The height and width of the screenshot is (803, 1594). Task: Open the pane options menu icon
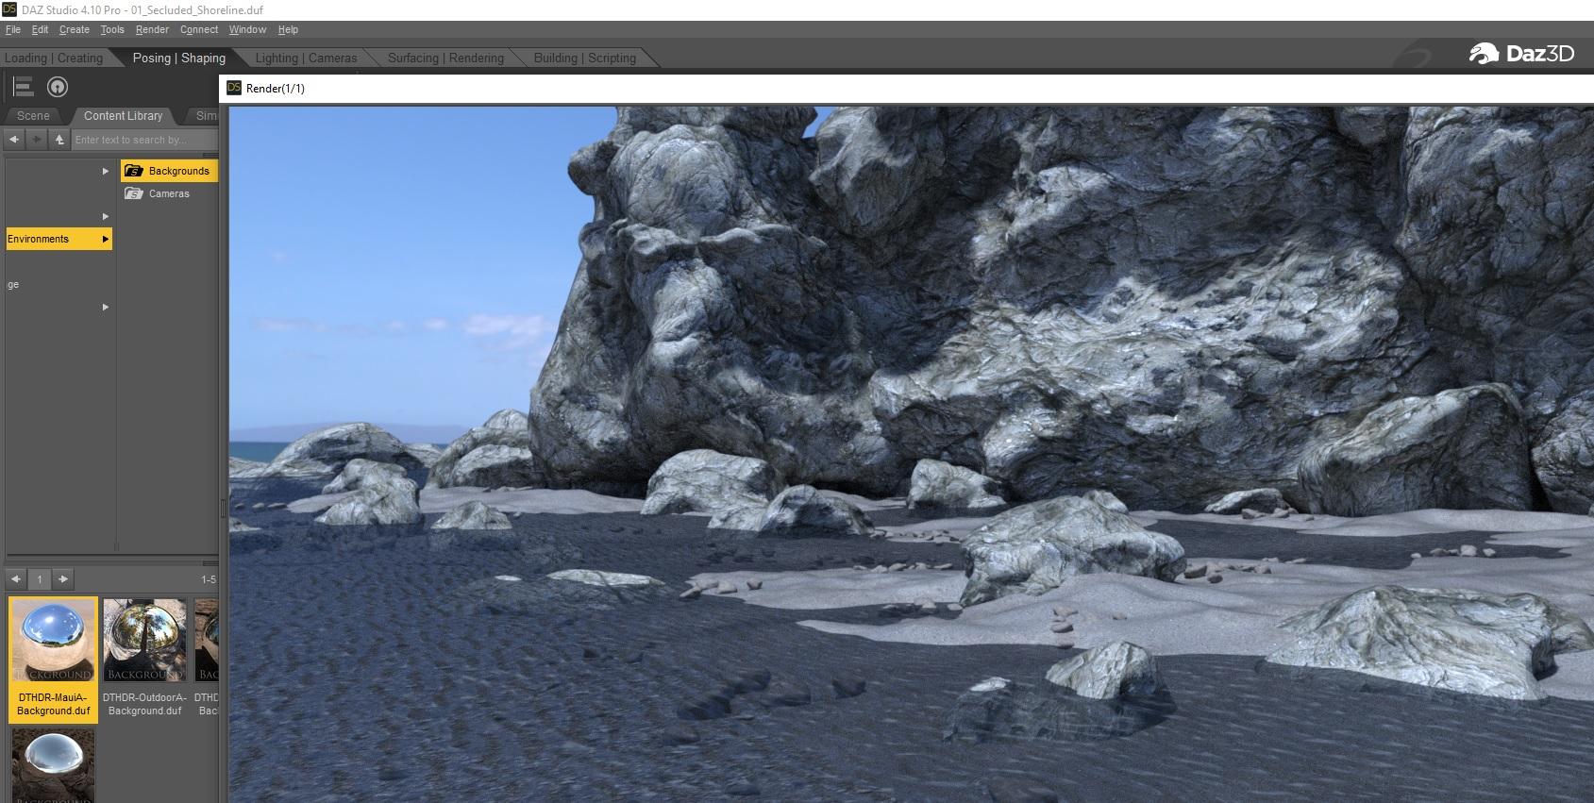[x=24, y=88]
